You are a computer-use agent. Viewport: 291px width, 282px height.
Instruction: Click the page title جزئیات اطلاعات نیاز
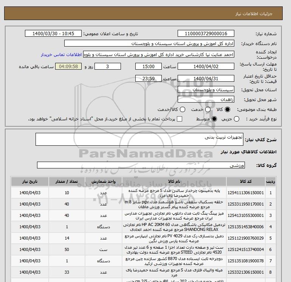(x=254, y=14)
